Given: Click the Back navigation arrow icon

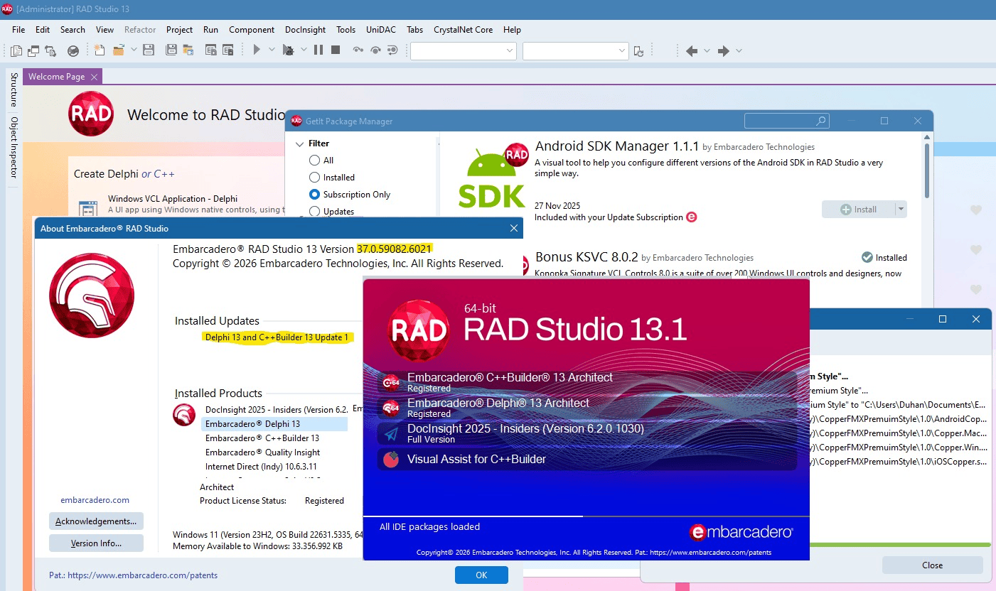Looking at the screenshot, I should (691, 50).
